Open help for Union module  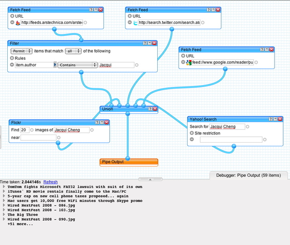coord(150,109)
